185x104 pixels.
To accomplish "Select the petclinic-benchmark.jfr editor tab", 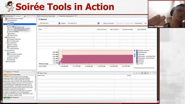I will (67, 16).
